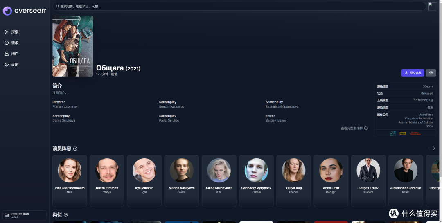Open the Rotten Tomatoes logo link
This screenshot has width=442, height=223.
point(416,133)
